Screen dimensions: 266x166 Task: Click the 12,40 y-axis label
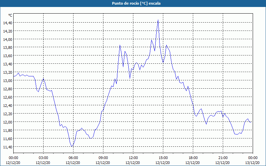pyautogui.click(x=8, y=106)
